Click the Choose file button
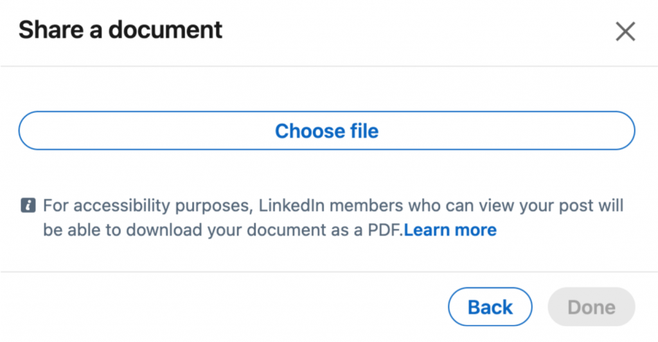This screenshot has width=658, height=342. click(326, 131)
